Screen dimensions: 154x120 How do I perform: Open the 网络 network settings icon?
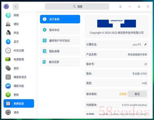8,15
